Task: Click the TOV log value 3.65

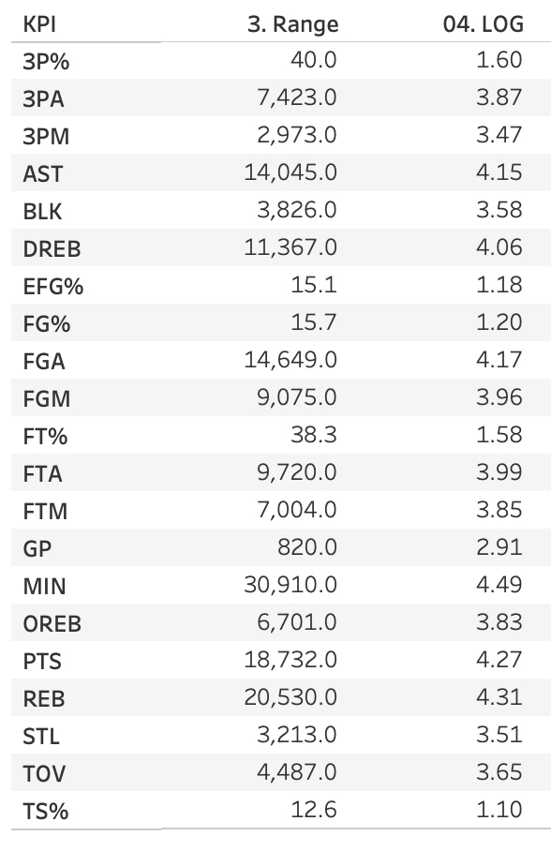Action: point(499,771)
